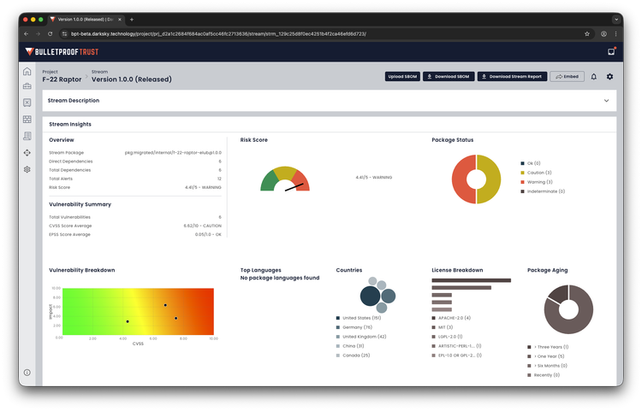The image size is (642, 411).
Task: Open the brick wall firewall sidebar icon
Action: [x=27, y=120]
